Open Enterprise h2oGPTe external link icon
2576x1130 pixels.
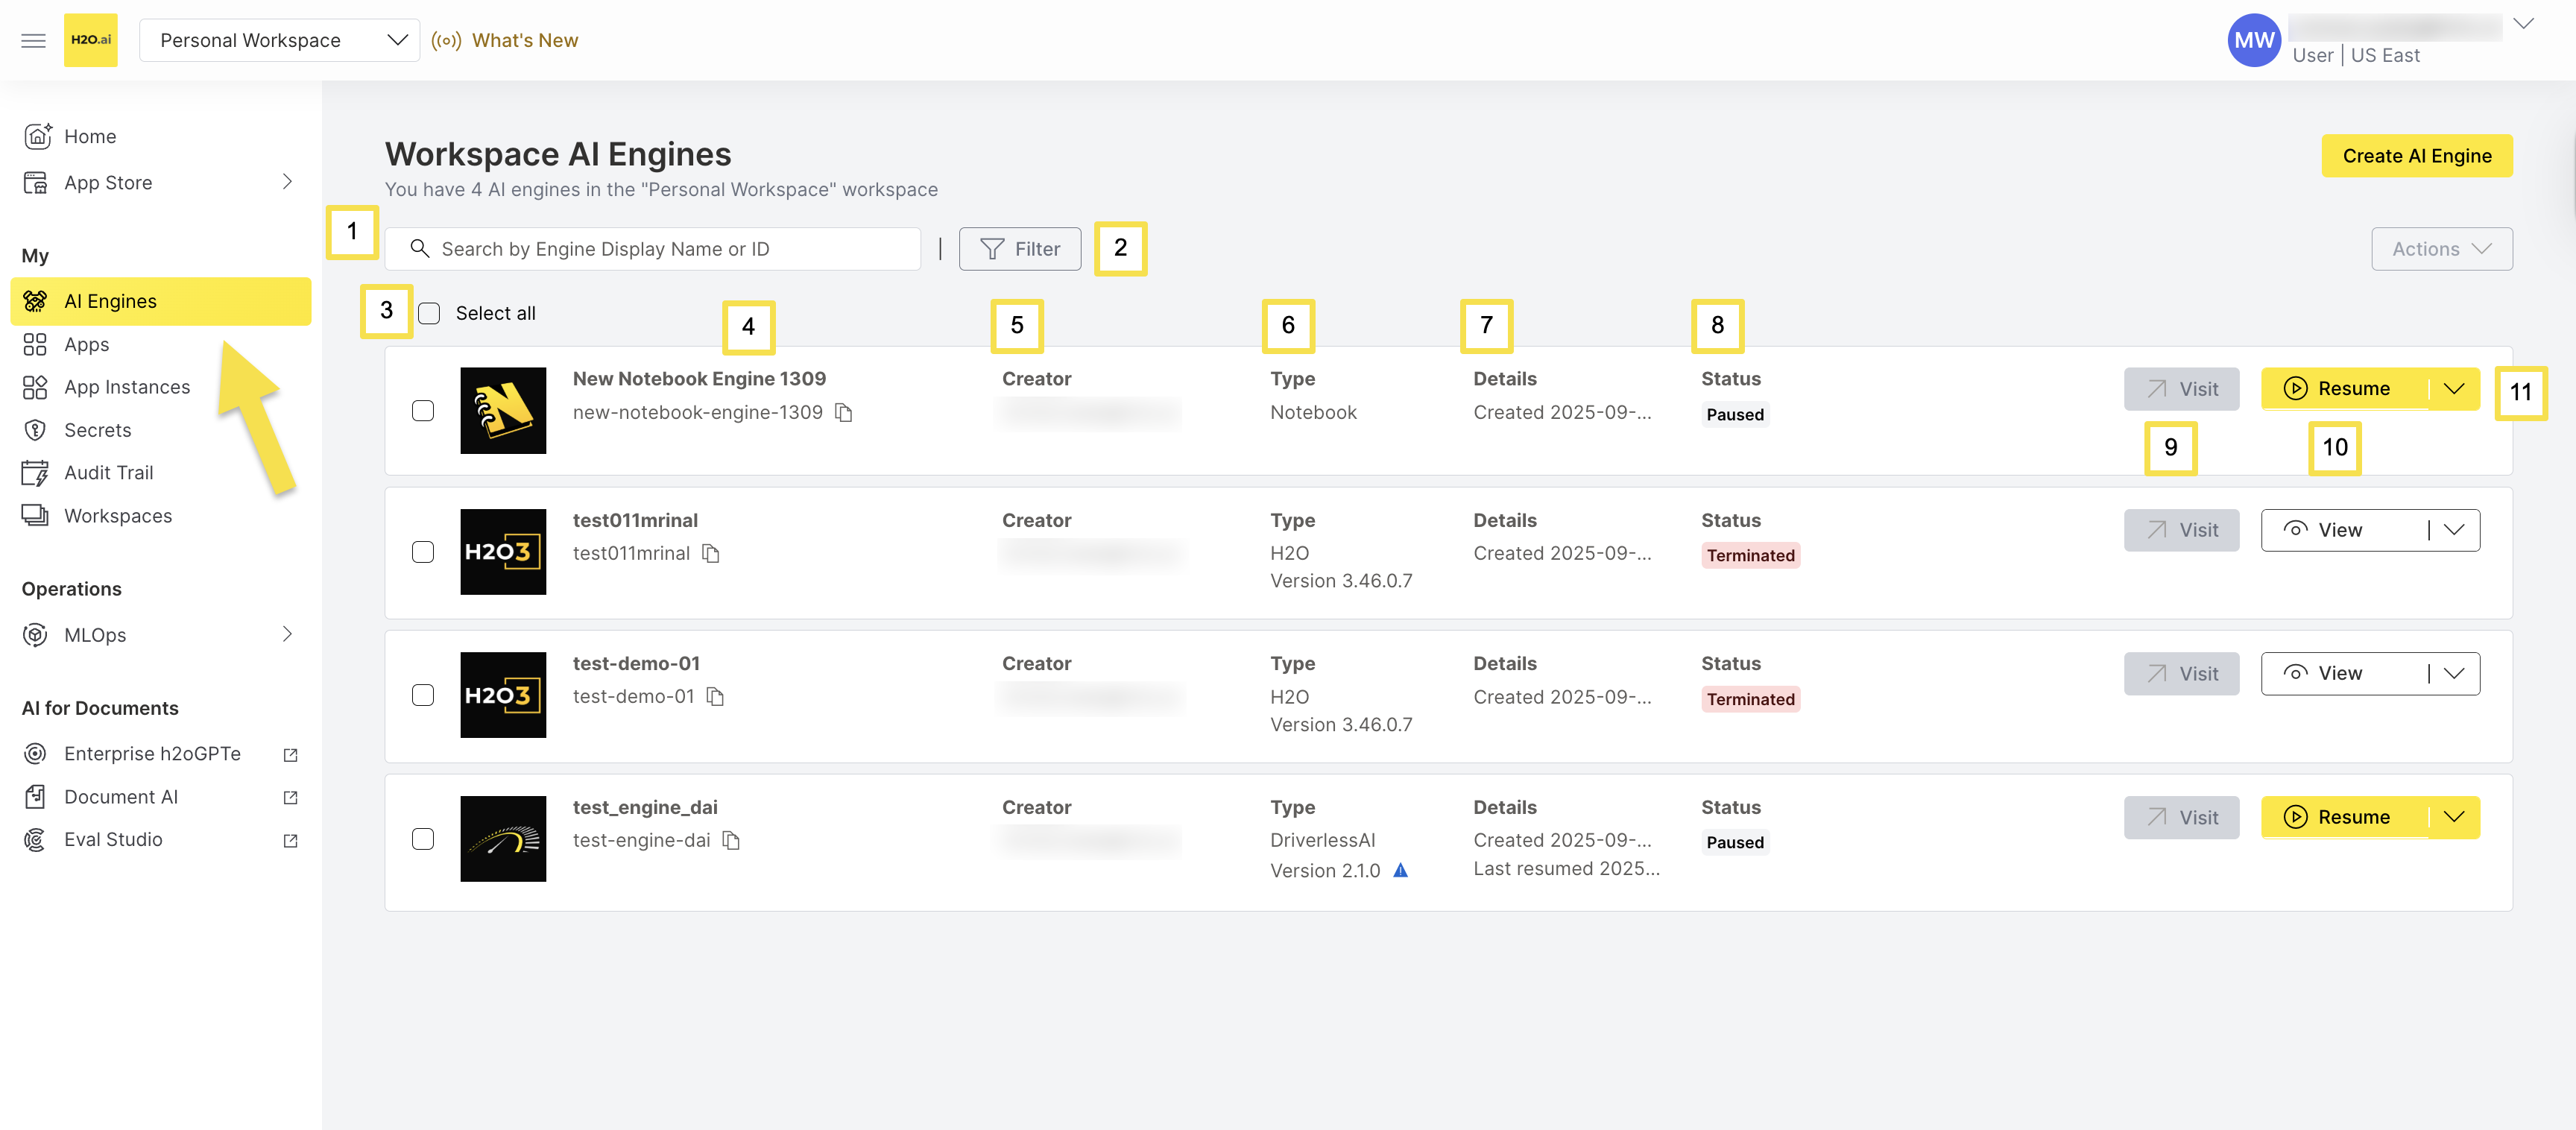290,755
